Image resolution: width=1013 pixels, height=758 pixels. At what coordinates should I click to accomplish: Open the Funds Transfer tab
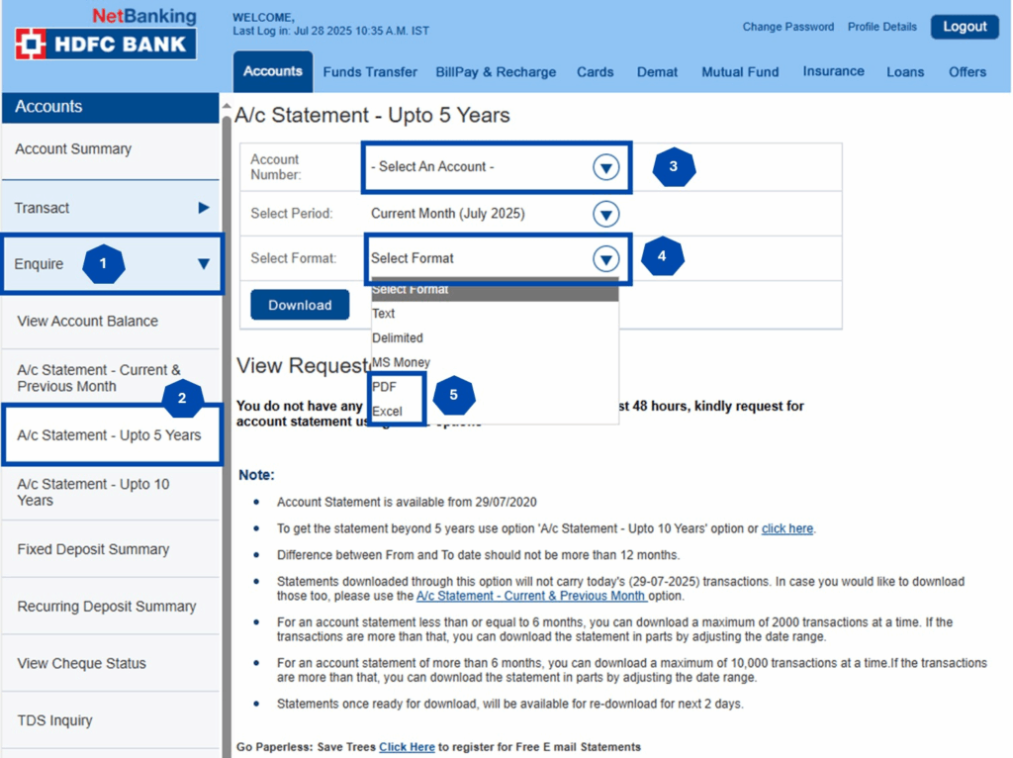[x=370, y=72]
